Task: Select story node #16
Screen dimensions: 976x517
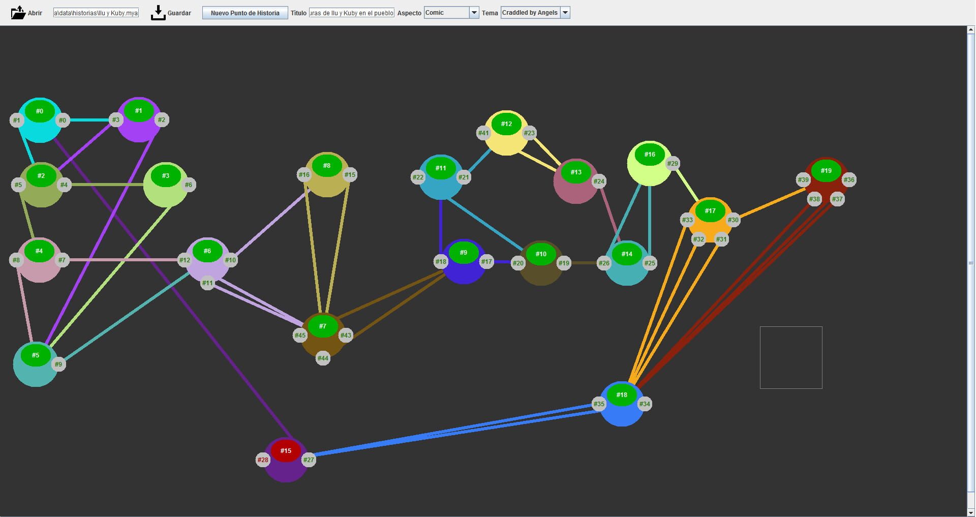Action: [x=651, y=154]
